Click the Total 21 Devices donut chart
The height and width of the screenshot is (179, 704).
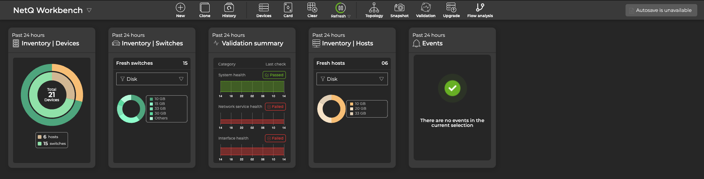tap(52, 95)
